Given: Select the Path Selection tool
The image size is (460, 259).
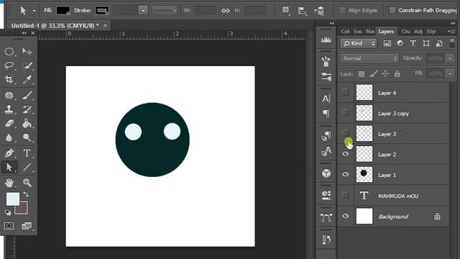Looking at the screenshot, I should click(x=9, y=167).
